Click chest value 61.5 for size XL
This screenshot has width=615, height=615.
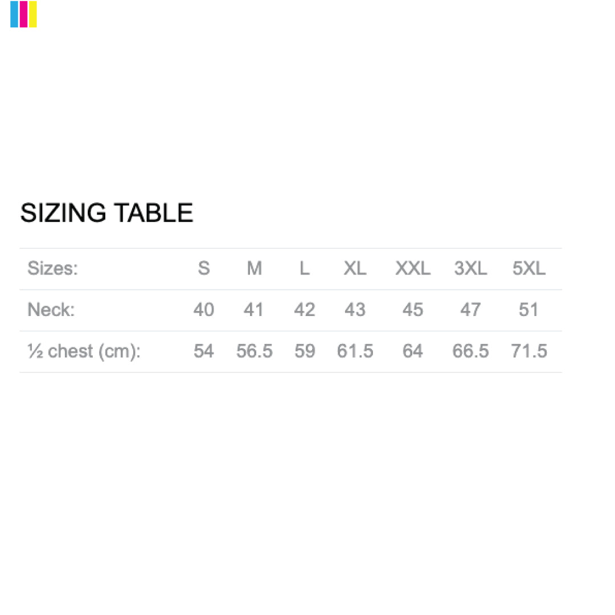pos(355,351)
